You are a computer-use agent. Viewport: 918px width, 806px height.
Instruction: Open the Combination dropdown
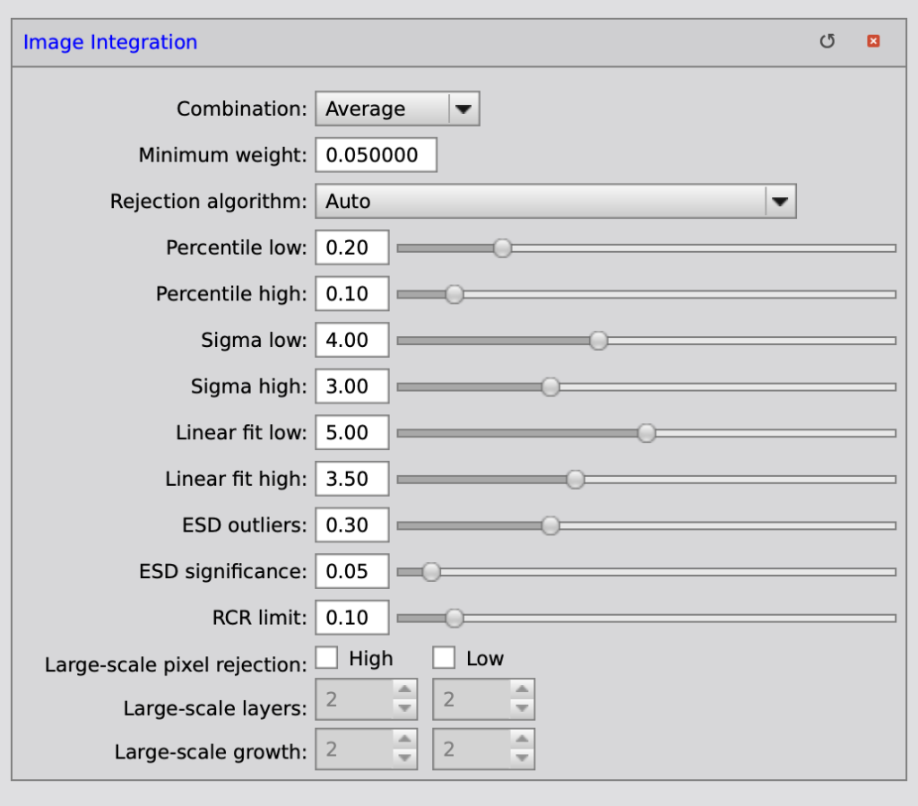[x=463, y=108]
